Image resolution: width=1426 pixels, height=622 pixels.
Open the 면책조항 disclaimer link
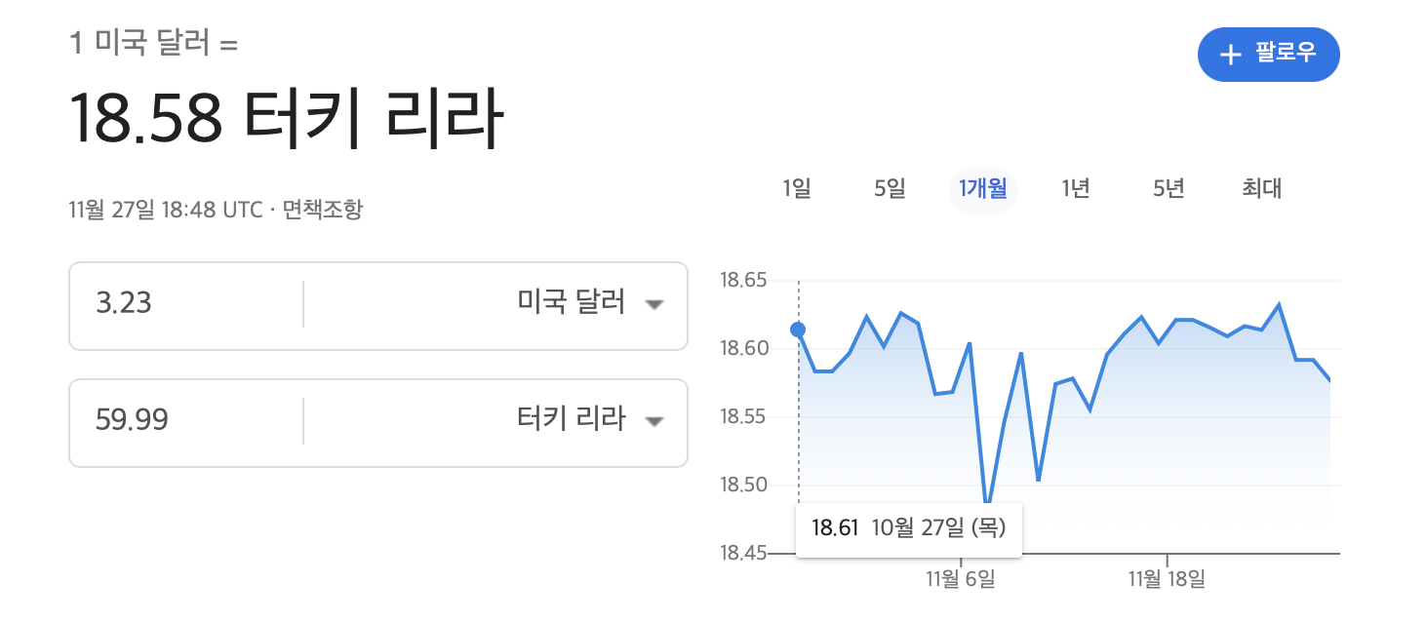point(323,209)
